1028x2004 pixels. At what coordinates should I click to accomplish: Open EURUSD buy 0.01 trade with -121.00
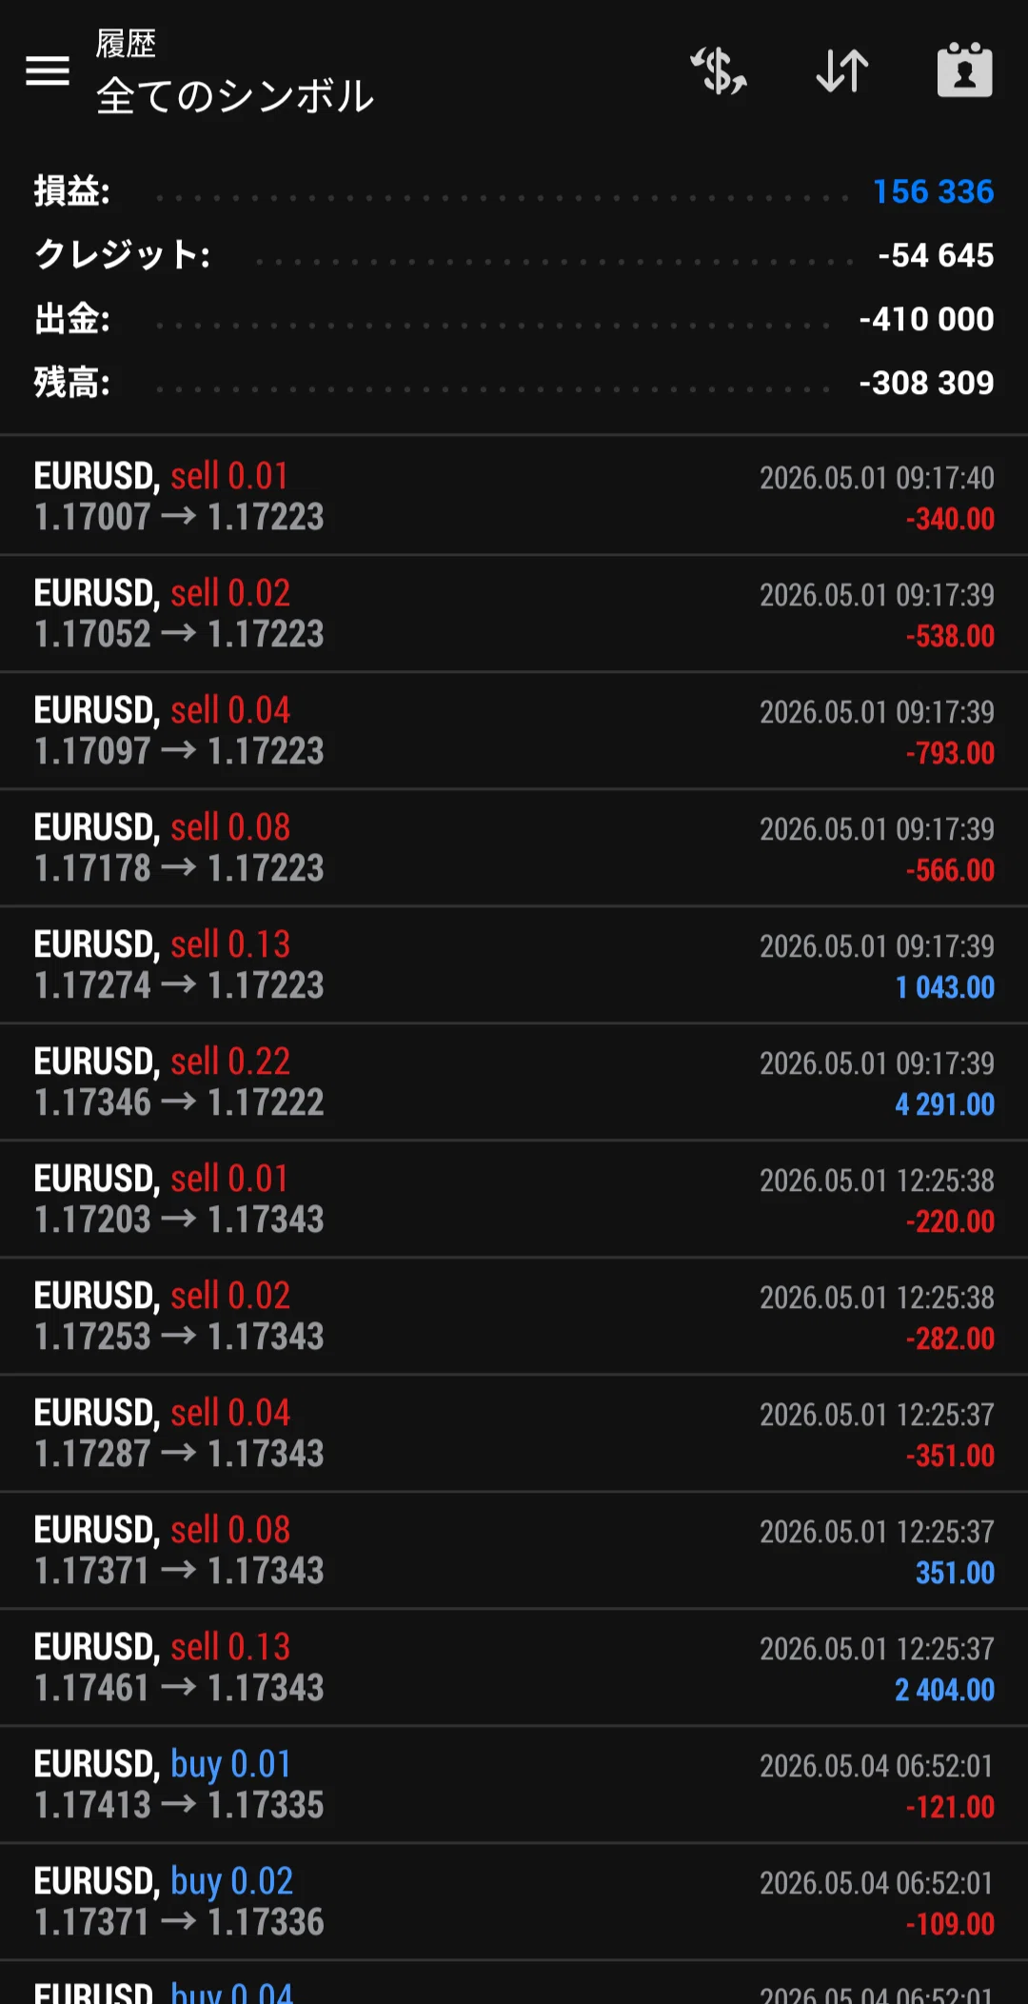tap(514, 1784)
